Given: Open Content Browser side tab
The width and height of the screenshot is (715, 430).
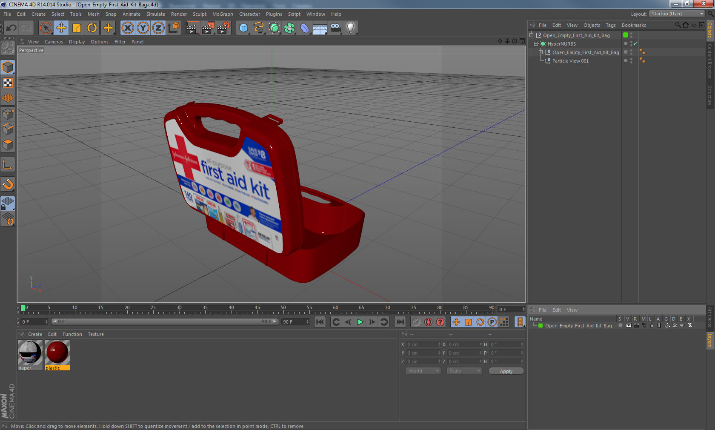Looking at the screenshot, I should coord(710,60).
